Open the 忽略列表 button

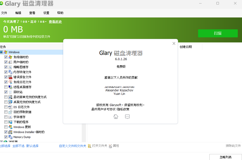coord(225,157)
